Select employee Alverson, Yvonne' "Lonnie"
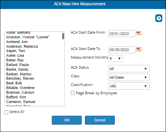 (28, 37)
